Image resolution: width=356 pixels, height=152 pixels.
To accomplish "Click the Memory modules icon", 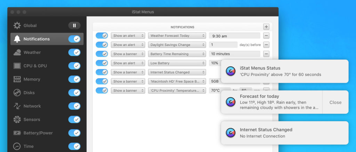I will (17, 79).
